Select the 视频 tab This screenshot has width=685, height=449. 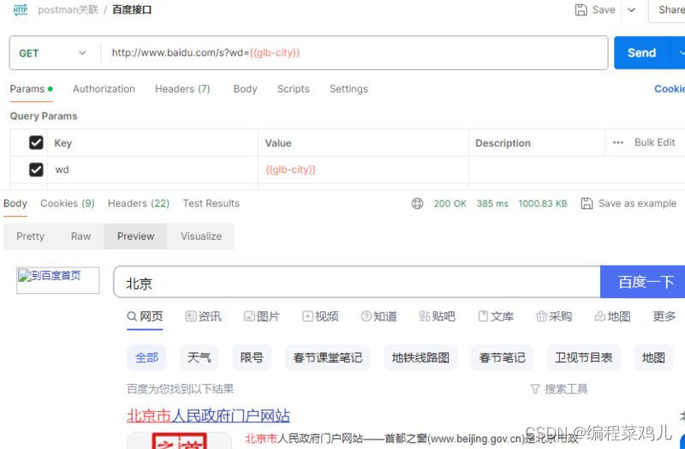tap(320, 316)
